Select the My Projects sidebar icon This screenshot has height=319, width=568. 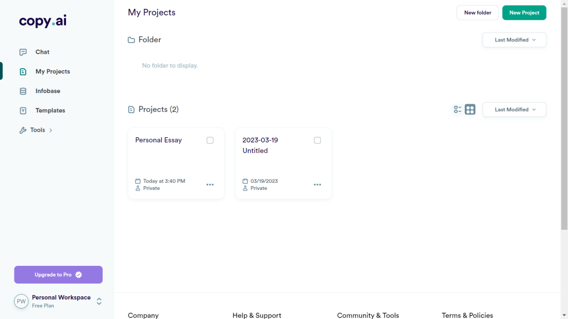22,71
